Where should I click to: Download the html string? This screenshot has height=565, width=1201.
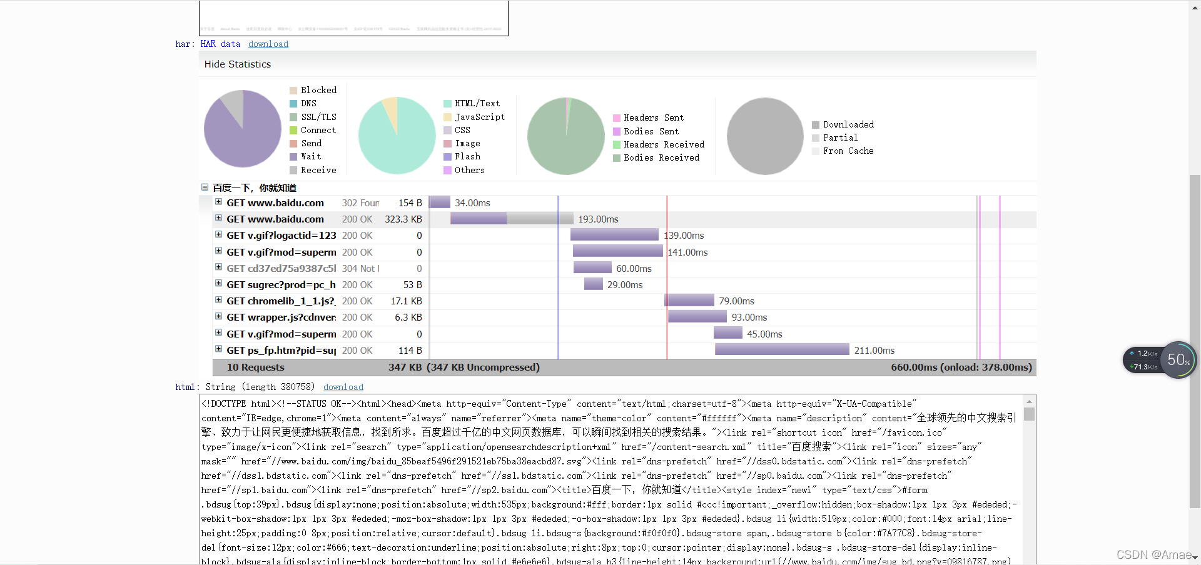(343, 387)
